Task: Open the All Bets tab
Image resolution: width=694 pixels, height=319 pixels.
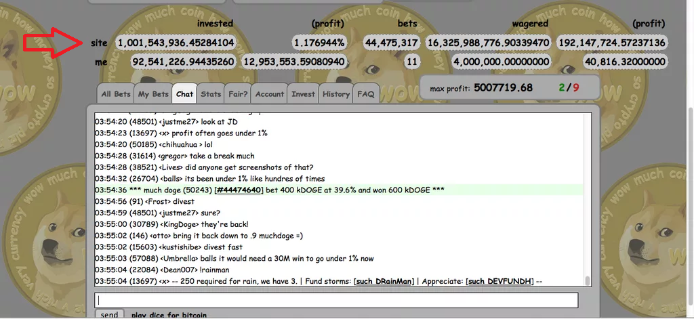Action: 115,93
